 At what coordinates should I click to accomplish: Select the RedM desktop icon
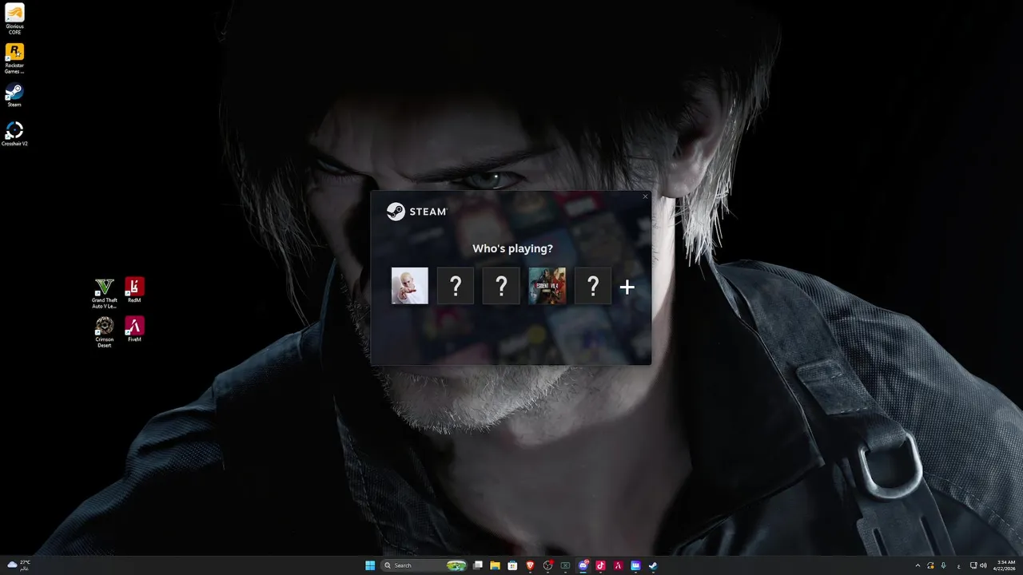pos(134,290)
